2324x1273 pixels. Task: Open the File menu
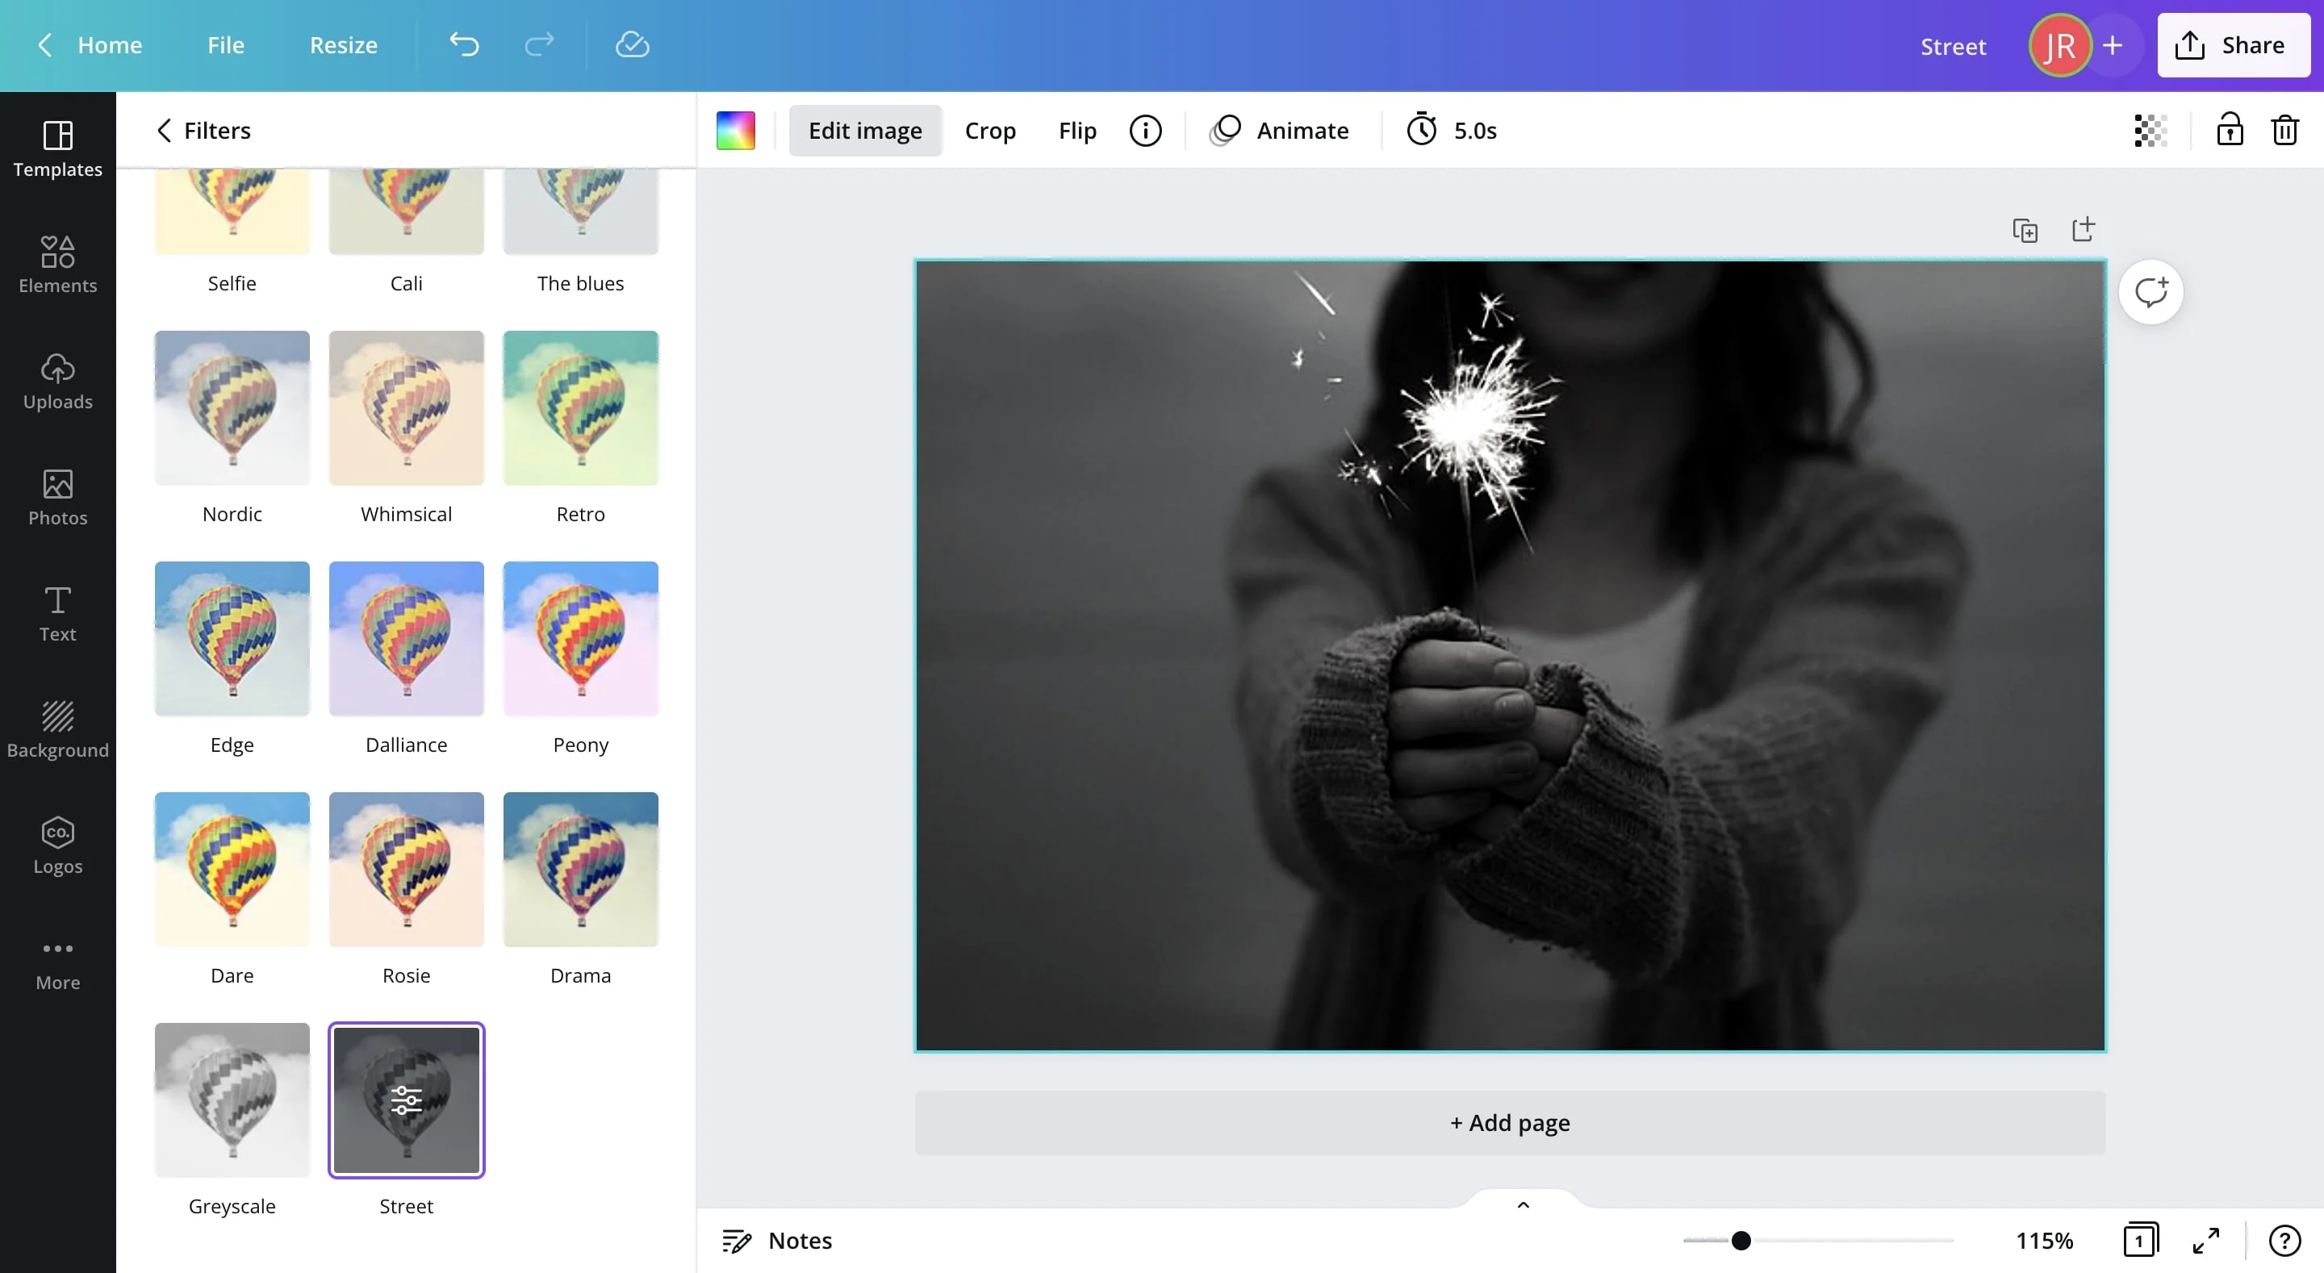(224, 44)
